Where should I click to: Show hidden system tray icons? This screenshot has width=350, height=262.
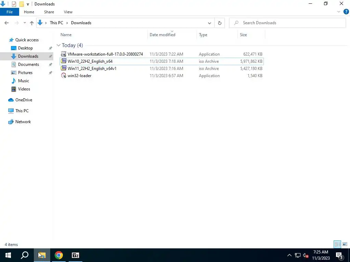pyautogui.click(x=289, y=255)
